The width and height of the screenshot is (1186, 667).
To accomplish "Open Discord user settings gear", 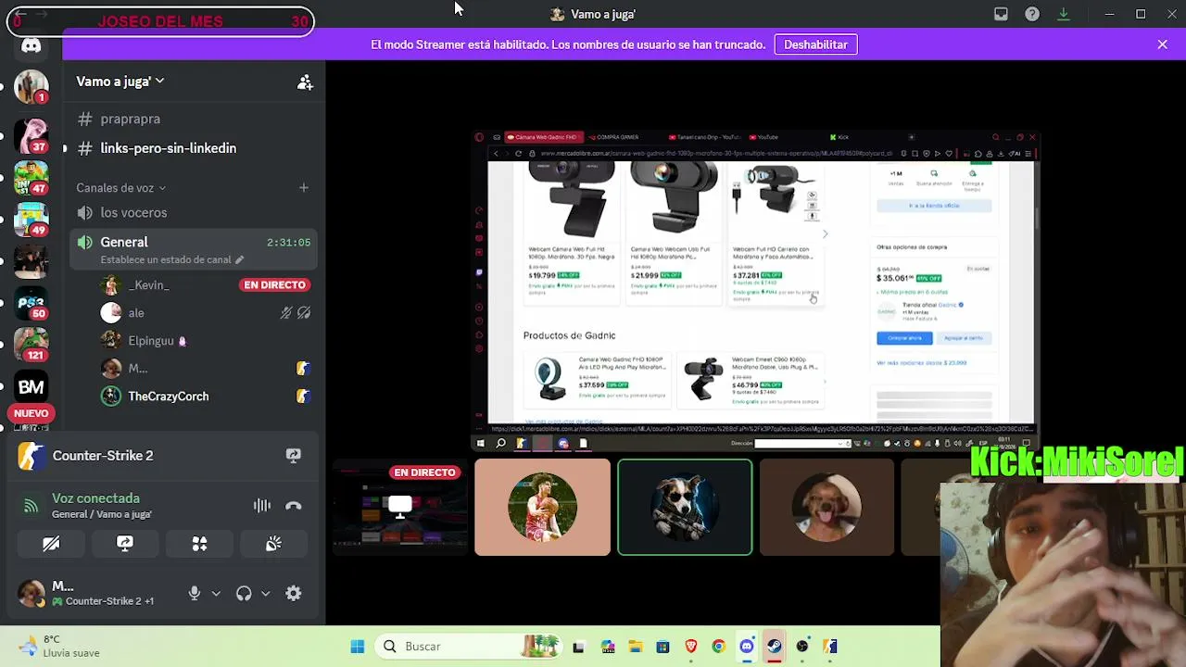I will pyautogui.click(x=294, y=594).
